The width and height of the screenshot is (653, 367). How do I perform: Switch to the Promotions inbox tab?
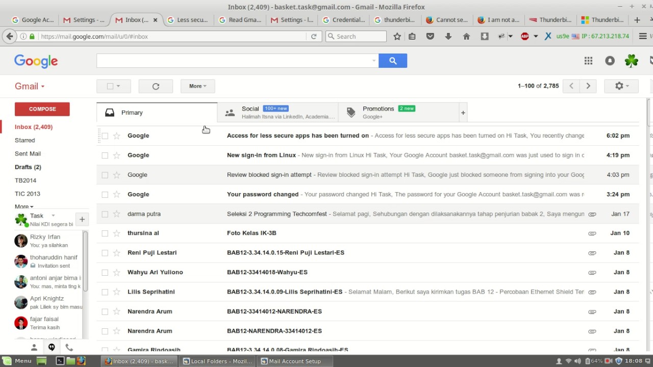[398, 113]
